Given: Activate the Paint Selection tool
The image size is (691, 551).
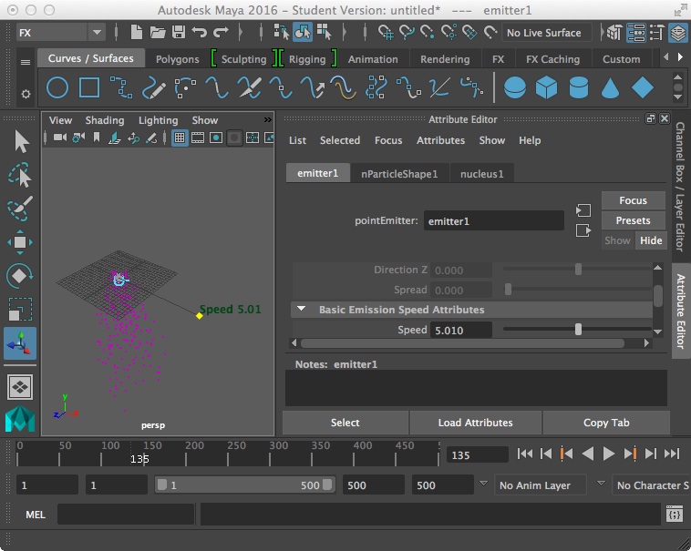Looking at the screenshot, I should (20, 209).
